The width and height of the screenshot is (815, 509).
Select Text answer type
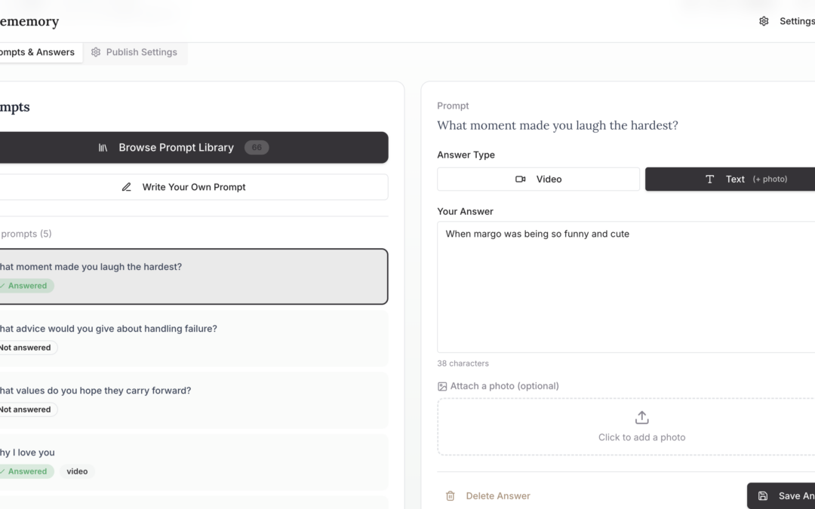pos(730,179)
